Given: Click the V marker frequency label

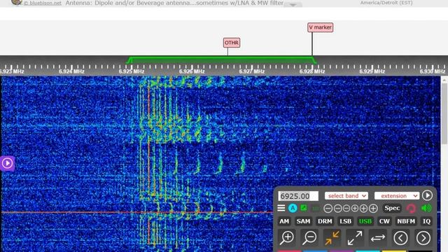Looking at the screenshot, I should tap(321, 27).
